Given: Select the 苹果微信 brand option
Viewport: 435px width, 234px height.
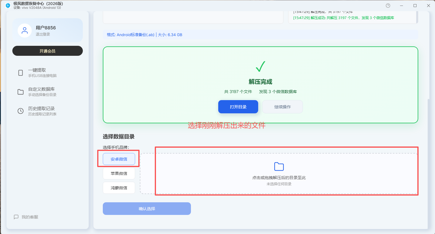Looking at the screenshot, I should (x=119, y=173).
